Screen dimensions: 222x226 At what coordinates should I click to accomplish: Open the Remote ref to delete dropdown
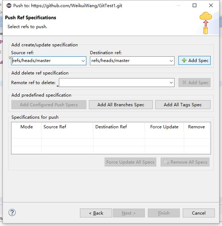click(171, 83)
